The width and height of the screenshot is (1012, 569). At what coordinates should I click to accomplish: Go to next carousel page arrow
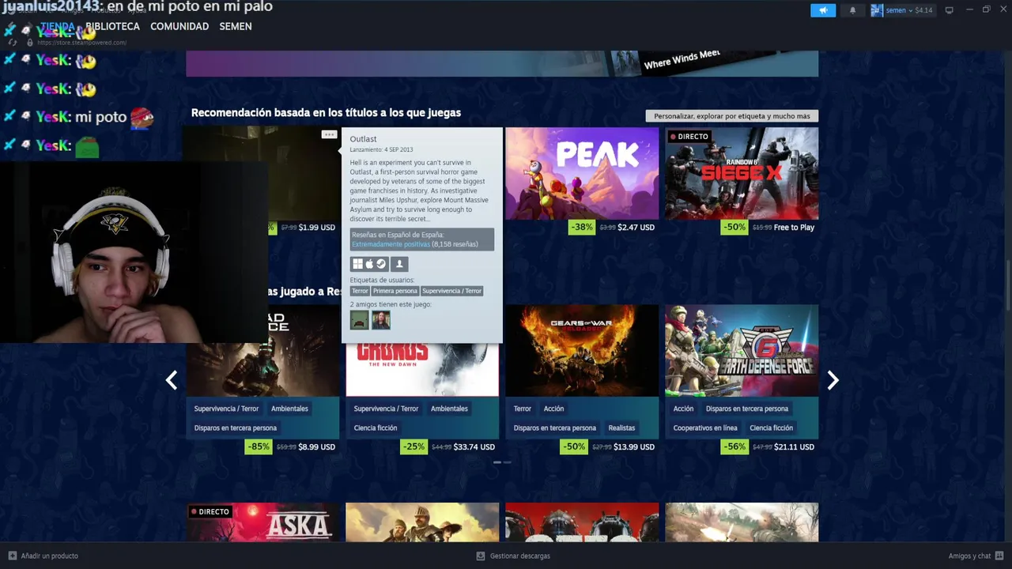point(833,380)
